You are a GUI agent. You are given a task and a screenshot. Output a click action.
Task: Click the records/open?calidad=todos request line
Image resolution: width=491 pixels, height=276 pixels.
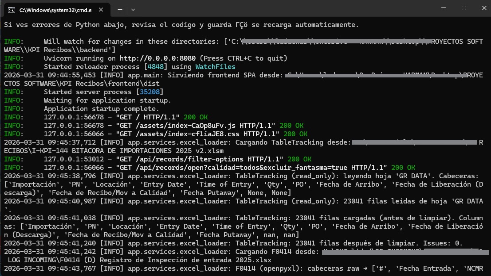coord(251,168)
